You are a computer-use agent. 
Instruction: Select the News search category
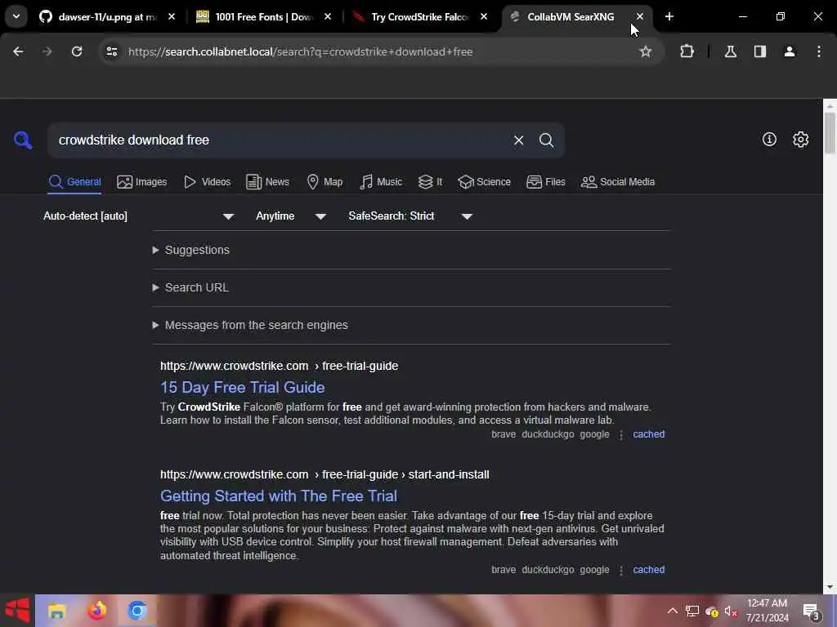(267, 182)
